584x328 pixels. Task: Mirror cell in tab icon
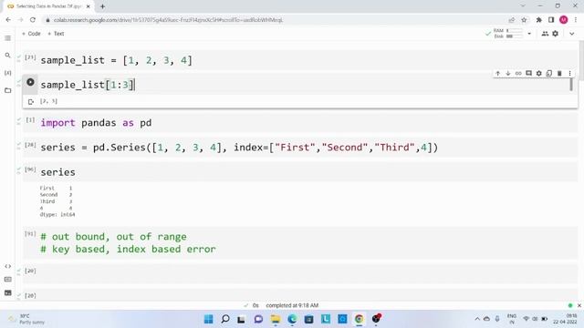click(x=549, y=73)
